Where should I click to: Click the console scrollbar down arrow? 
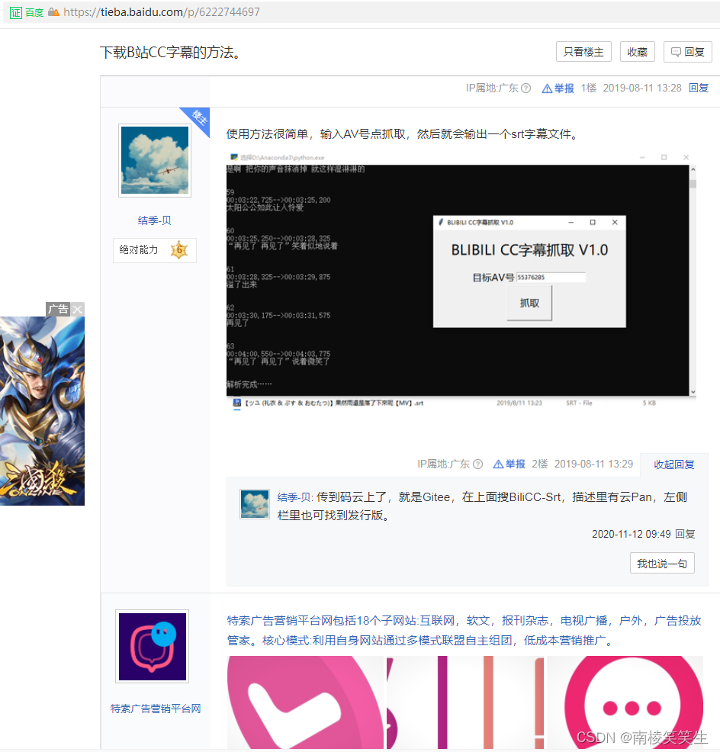pos(693,392)
